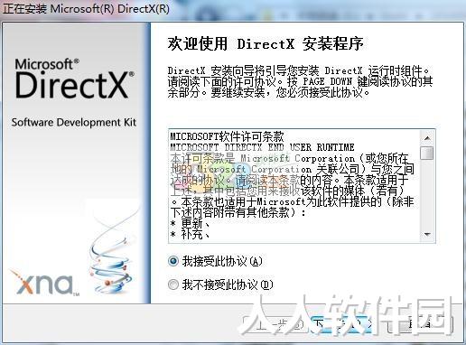The width and height of the screenshot is (466, 345).
Task: Click the Software Development Kit label
Action: [x=74, y=123]
